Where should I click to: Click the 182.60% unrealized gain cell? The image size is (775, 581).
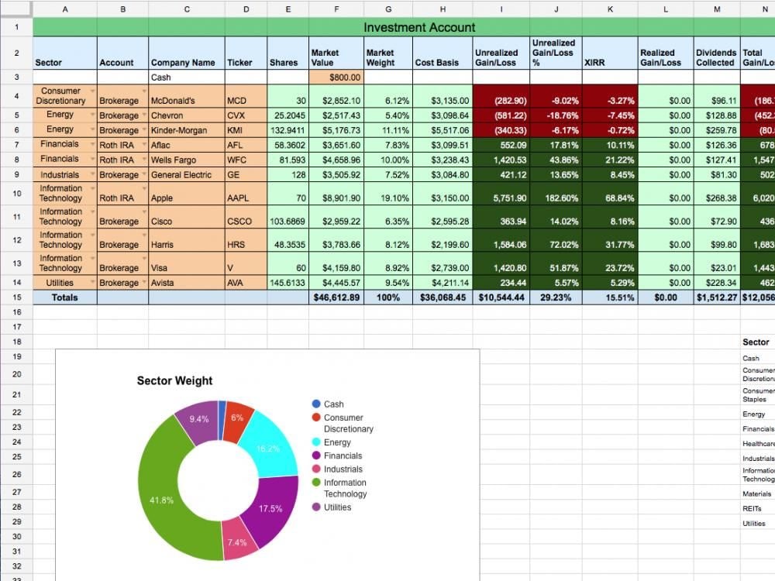point(556,194)
